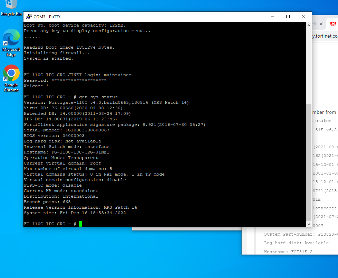Click the fortinet.com address bar
The height and width of the screenshot is (278, 338).
click(x=325, y=36)
